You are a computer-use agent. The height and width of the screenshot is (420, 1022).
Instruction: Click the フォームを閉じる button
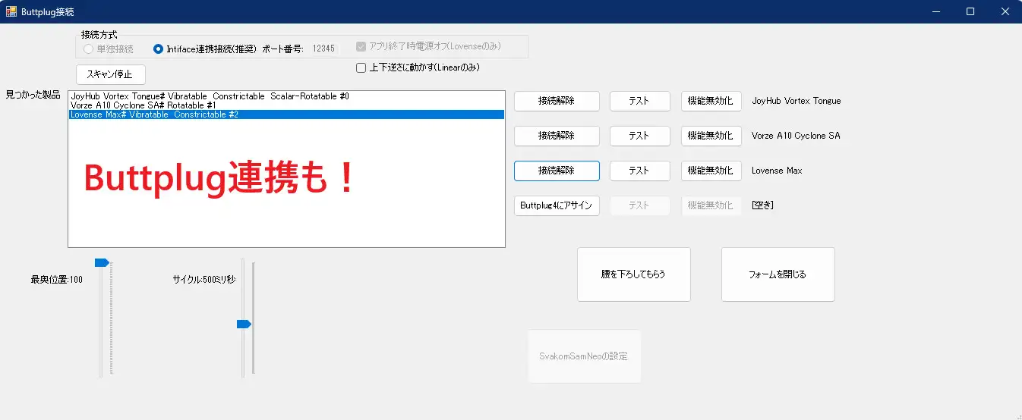(778, 274)
